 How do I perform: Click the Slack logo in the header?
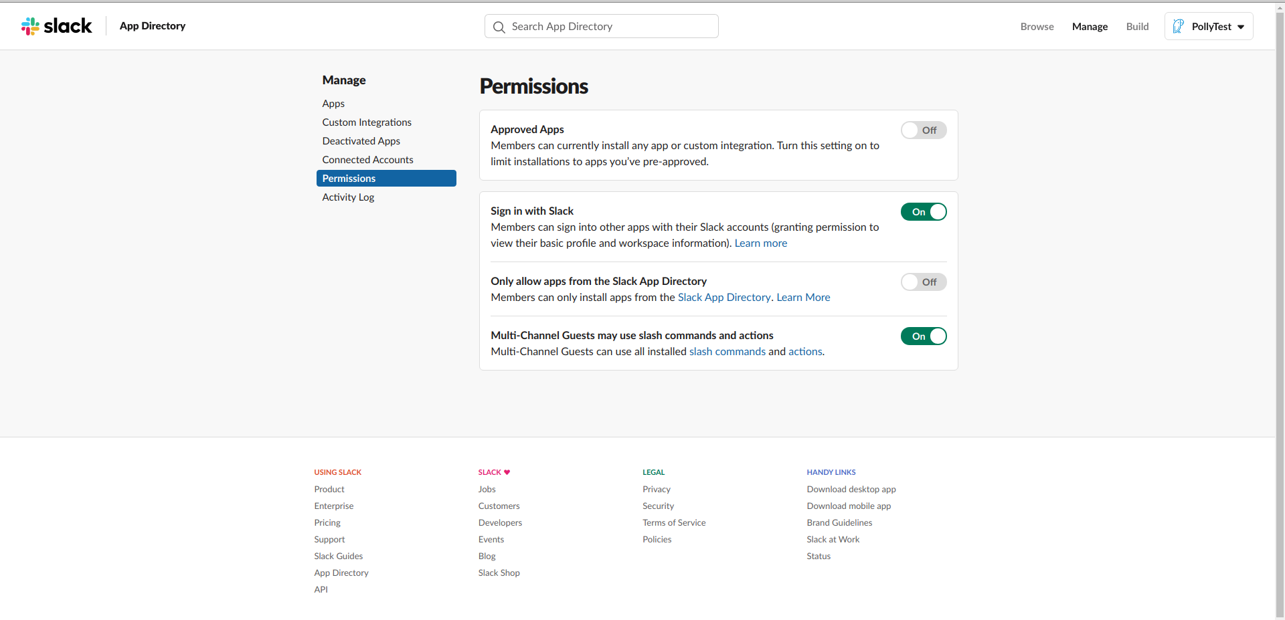click(x=57, y=26)
